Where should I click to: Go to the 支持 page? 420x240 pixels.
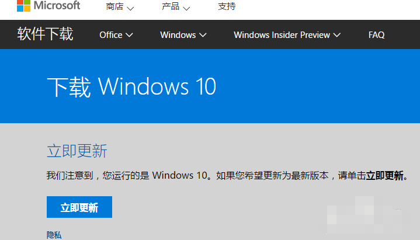(x=227, y=7)
